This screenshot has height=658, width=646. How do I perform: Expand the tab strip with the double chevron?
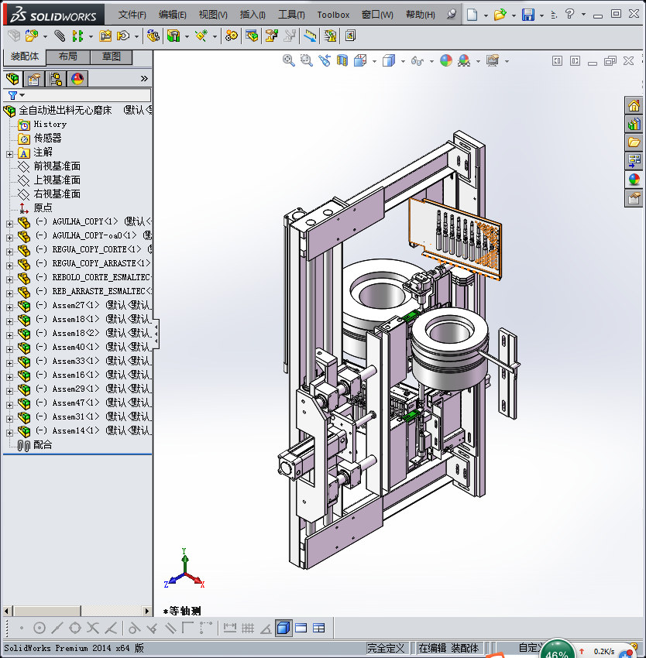(x=144, y=78)
